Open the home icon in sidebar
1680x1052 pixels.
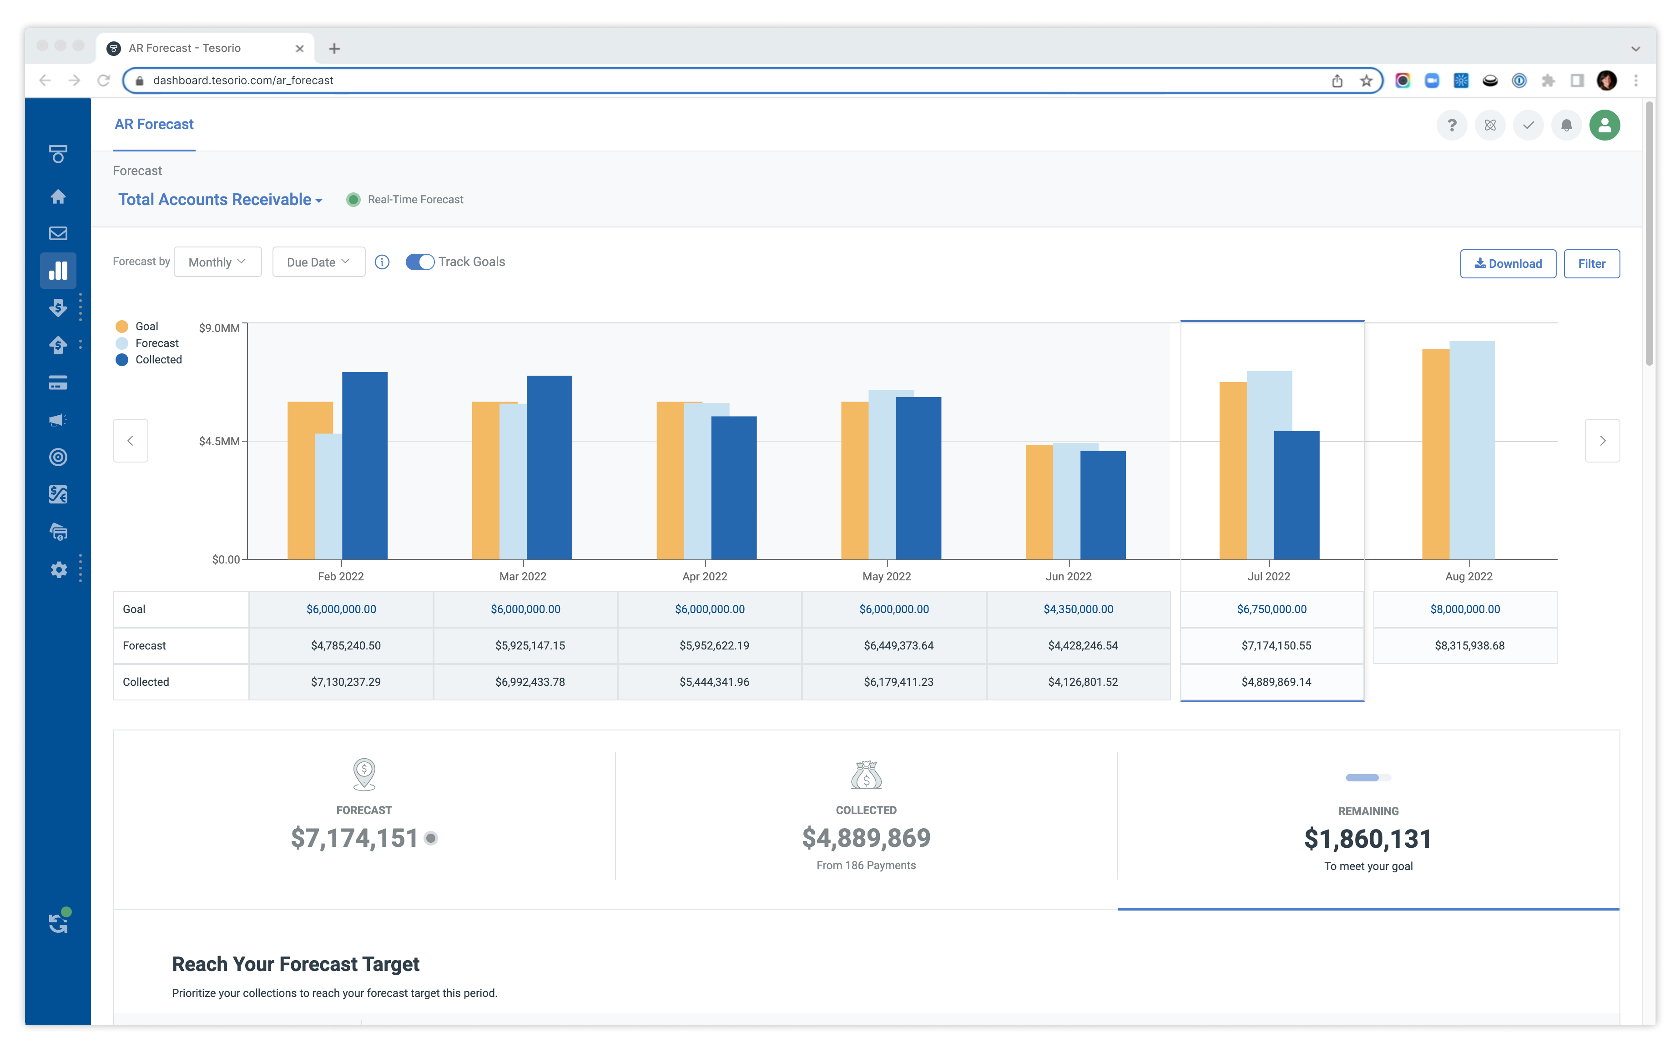coord(58,197)
